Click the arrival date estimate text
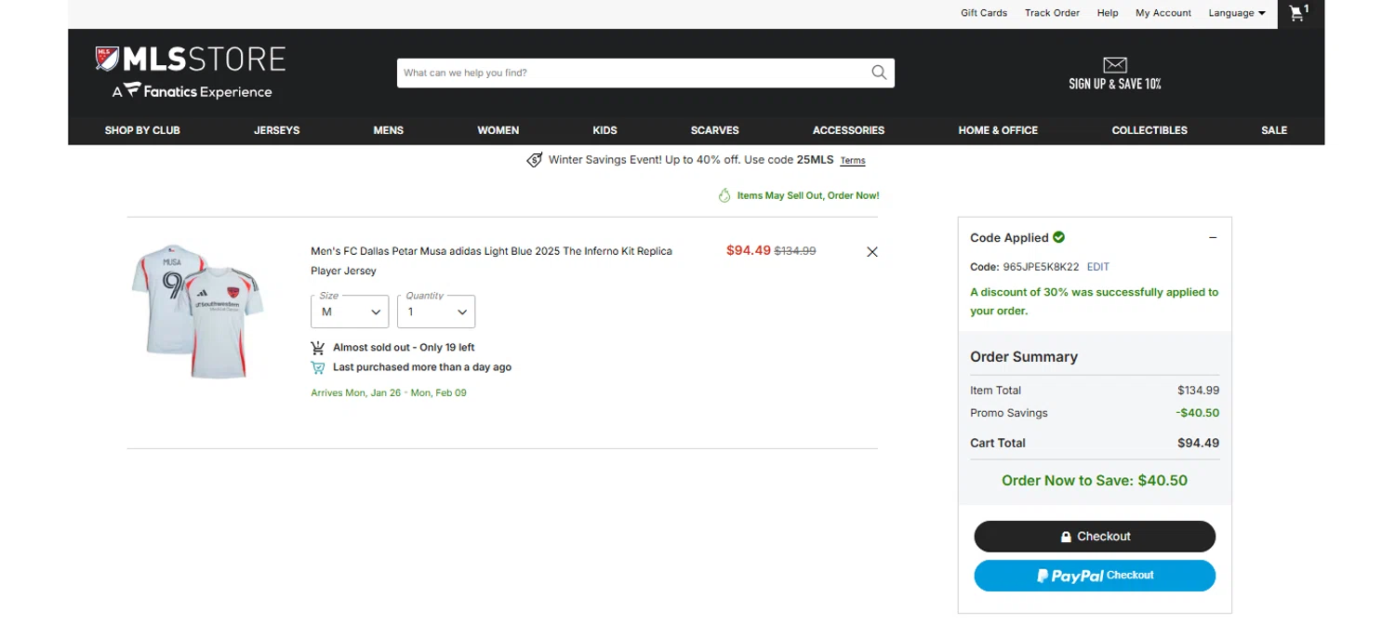 pos(389,393)
